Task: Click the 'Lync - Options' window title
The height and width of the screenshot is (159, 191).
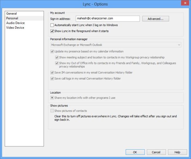Action: coord(95,4)
